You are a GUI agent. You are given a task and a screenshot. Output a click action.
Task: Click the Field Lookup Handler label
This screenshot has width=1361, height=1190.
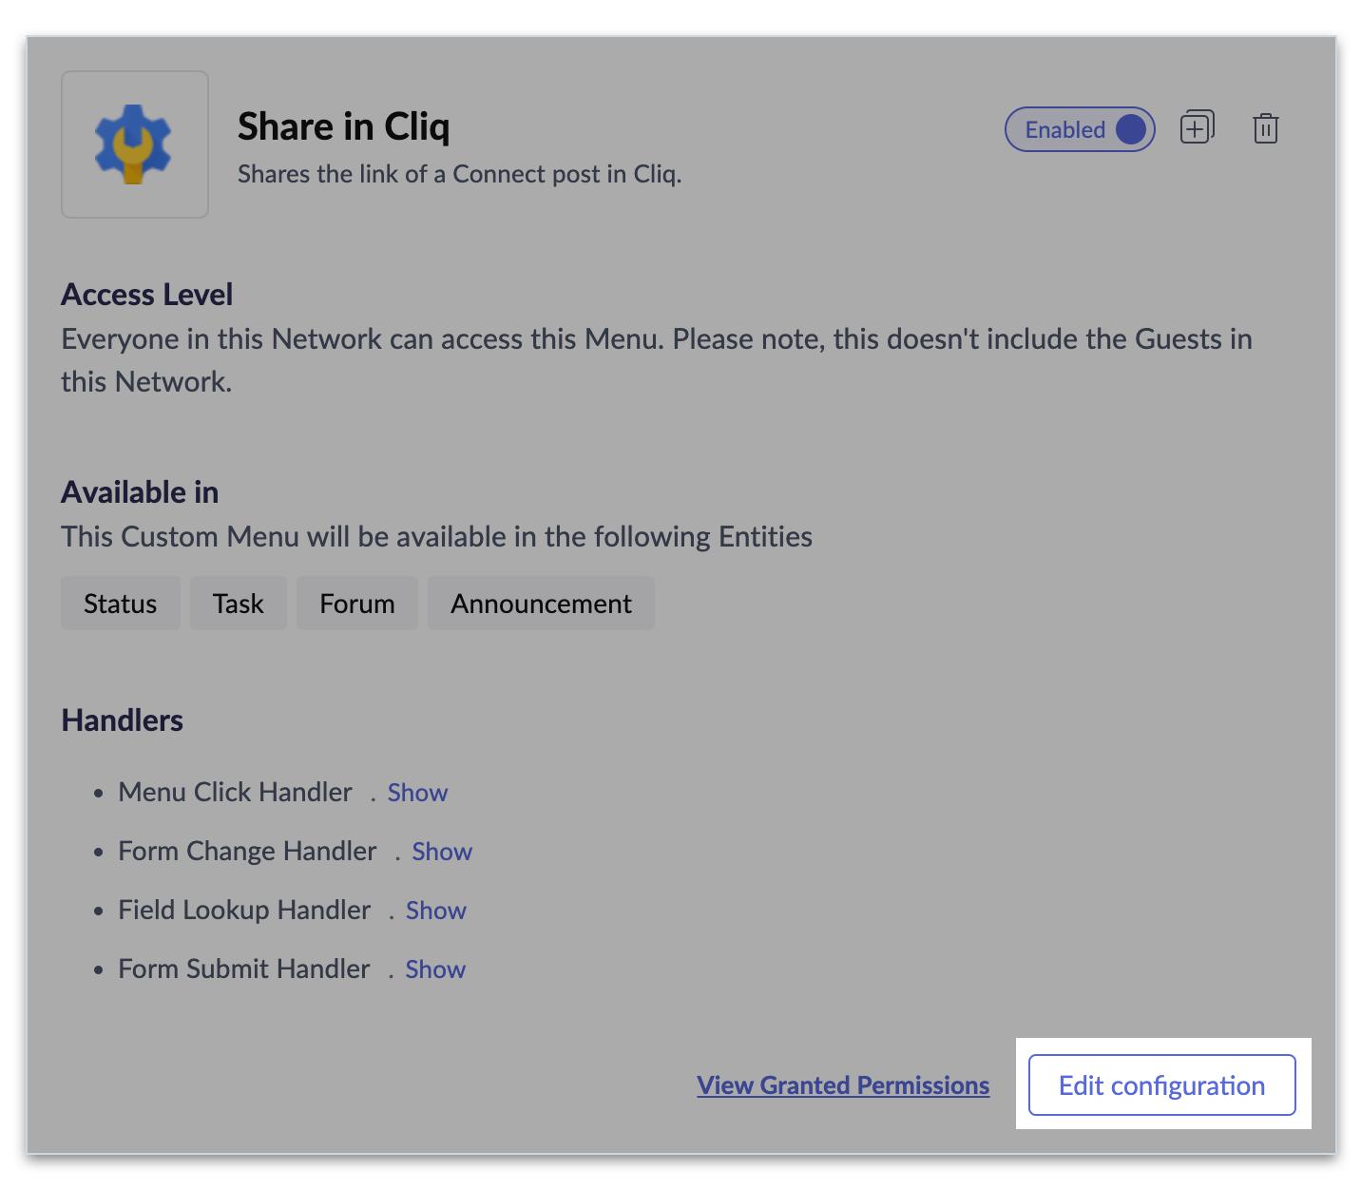click(245, 910)
